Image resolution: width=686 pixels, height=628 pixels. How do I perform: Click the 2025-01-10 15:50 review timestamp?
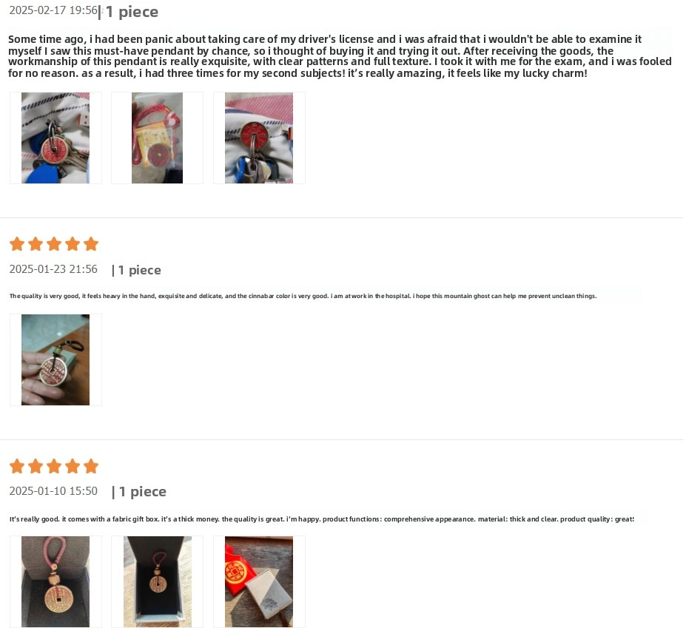tap(53, 491)
